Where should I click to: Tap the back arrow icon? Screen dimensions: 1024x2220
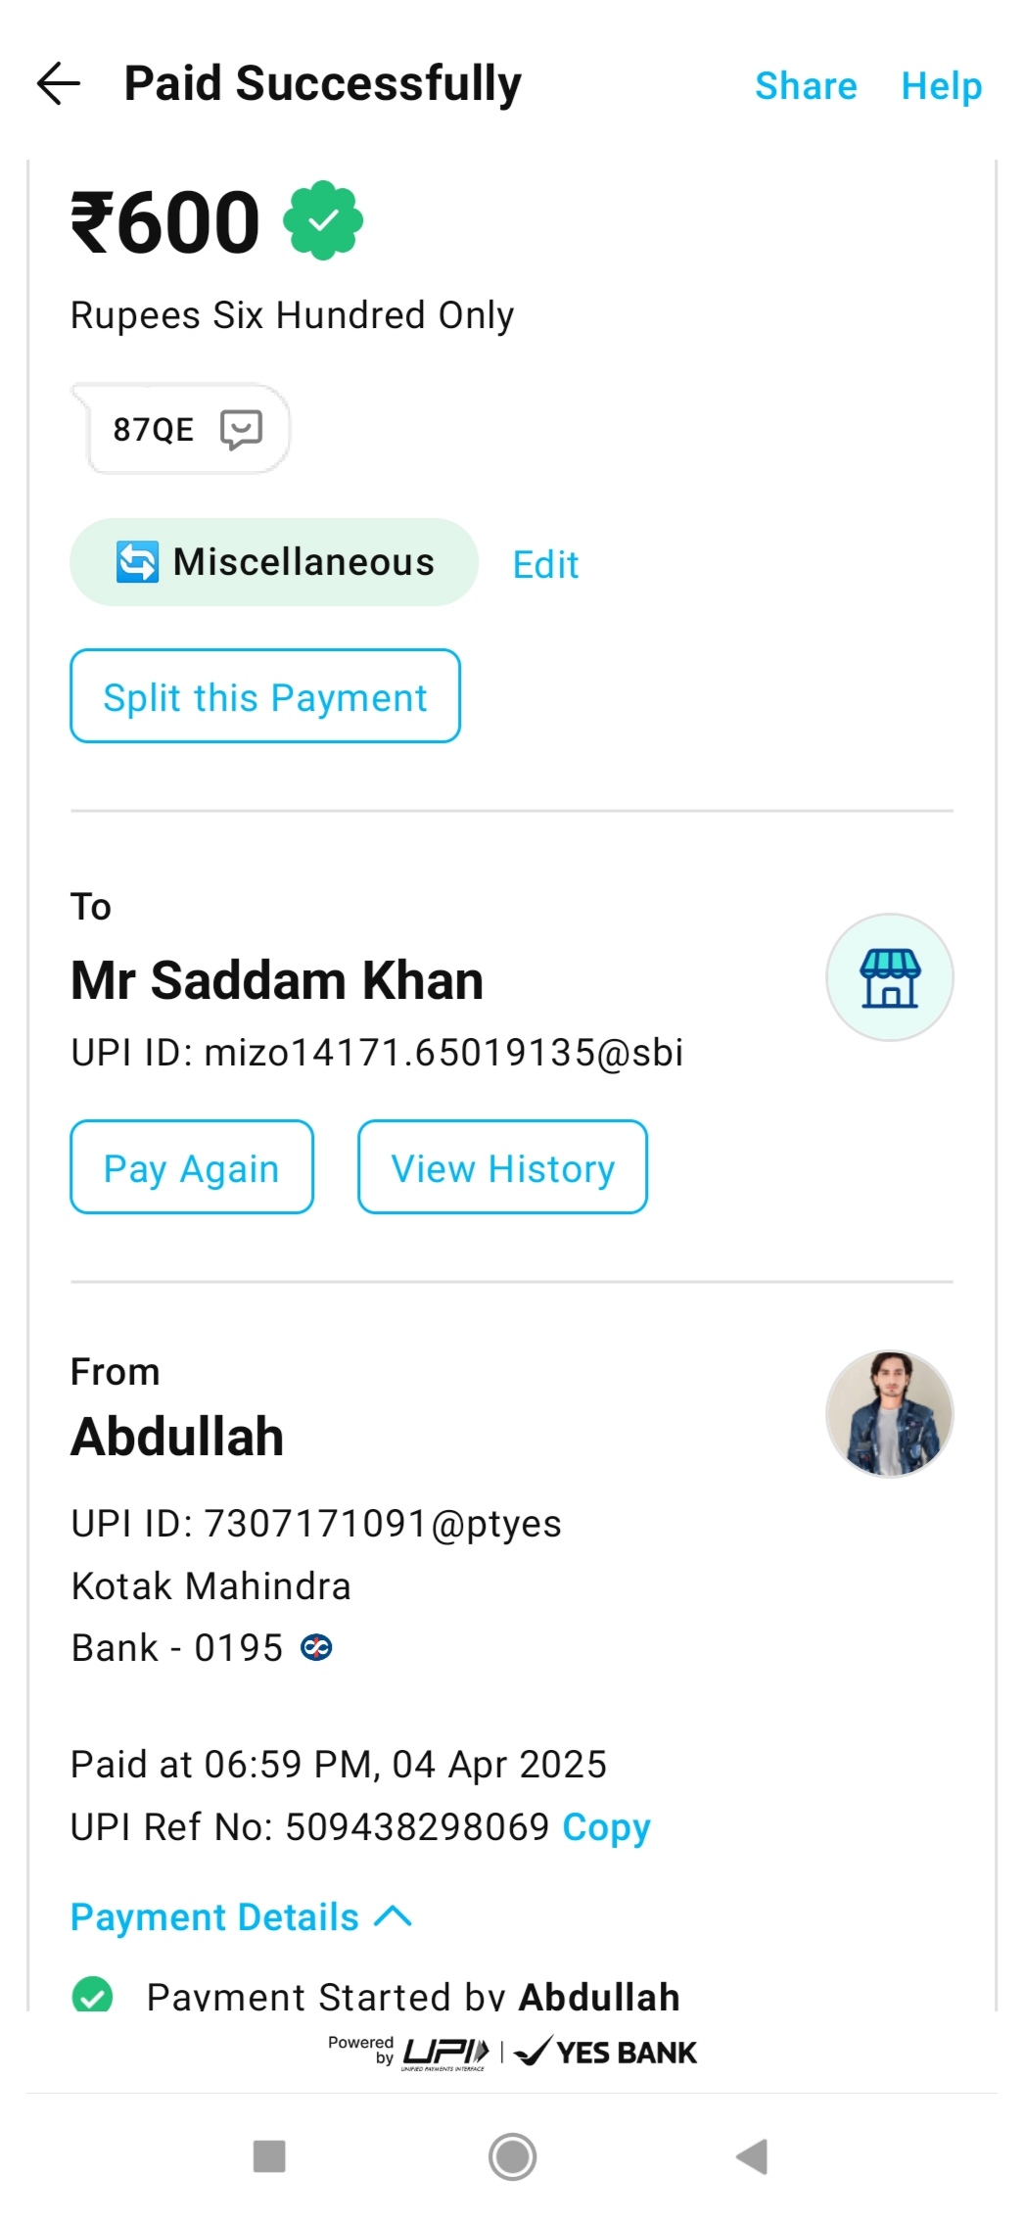(x=59, y=84)
